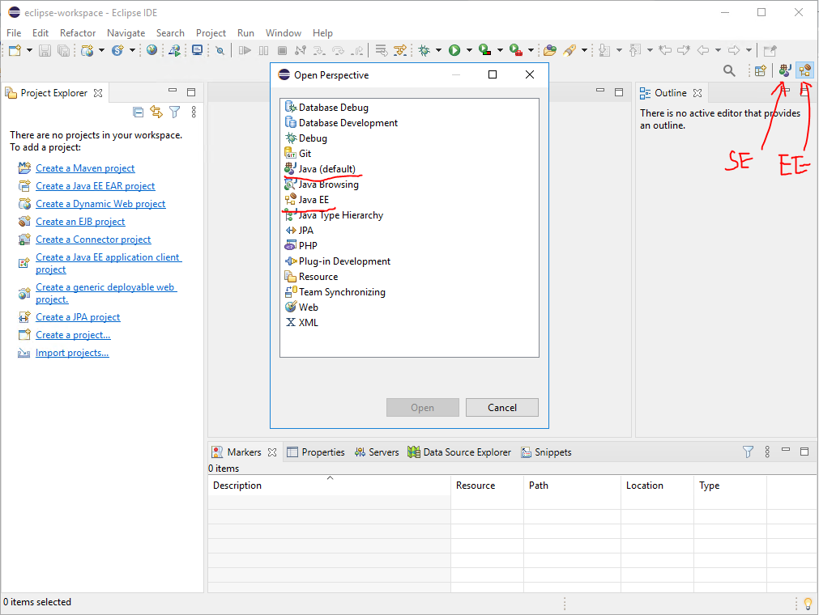Click Create a JPA project link

tap(78, 317)
